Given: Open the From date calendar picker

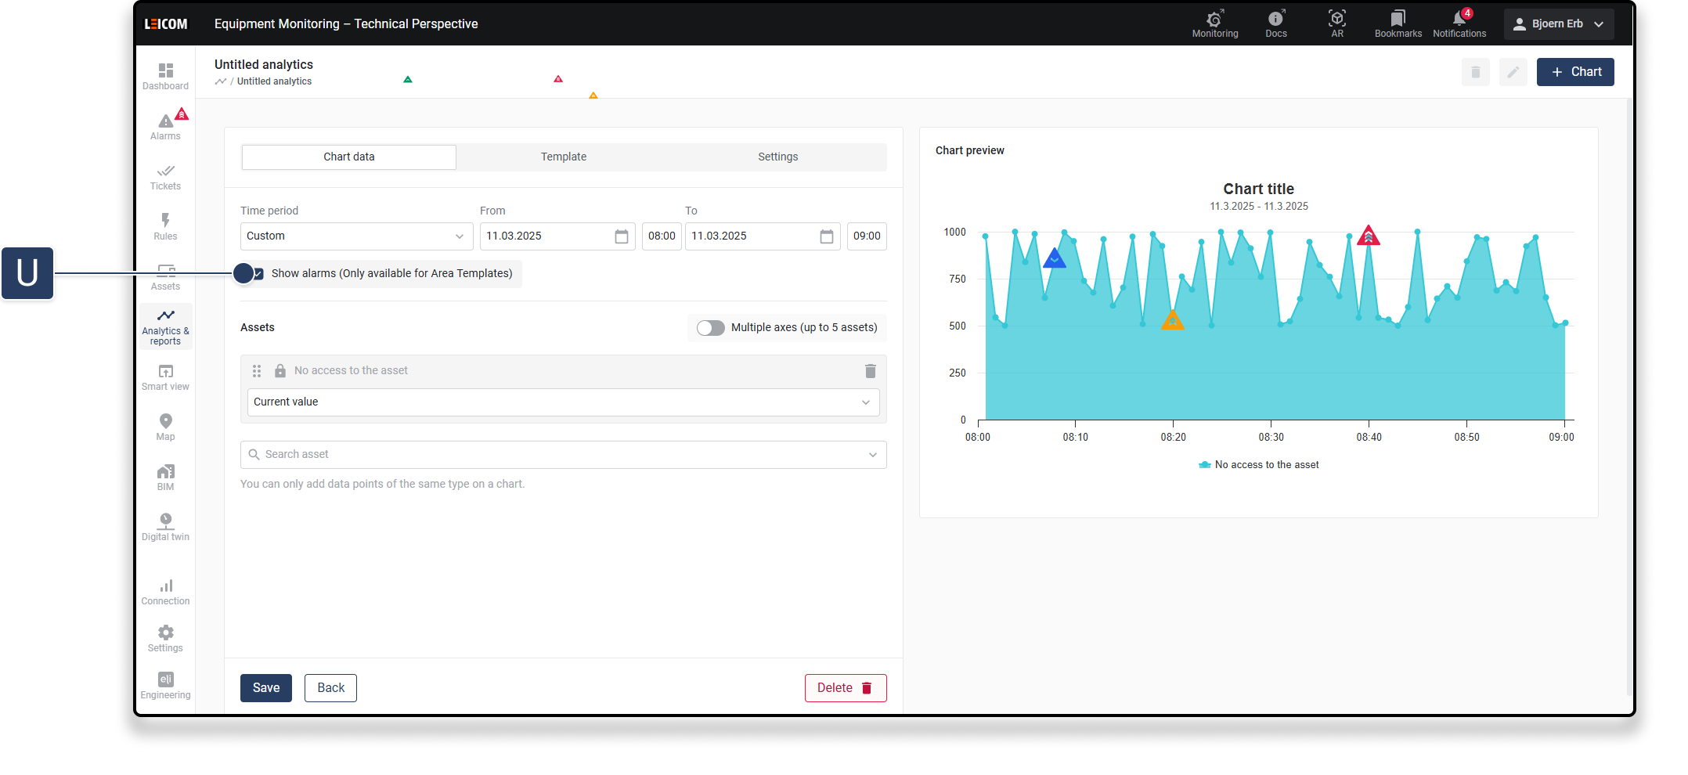Looking at the screenshot, I should point(622,236).
